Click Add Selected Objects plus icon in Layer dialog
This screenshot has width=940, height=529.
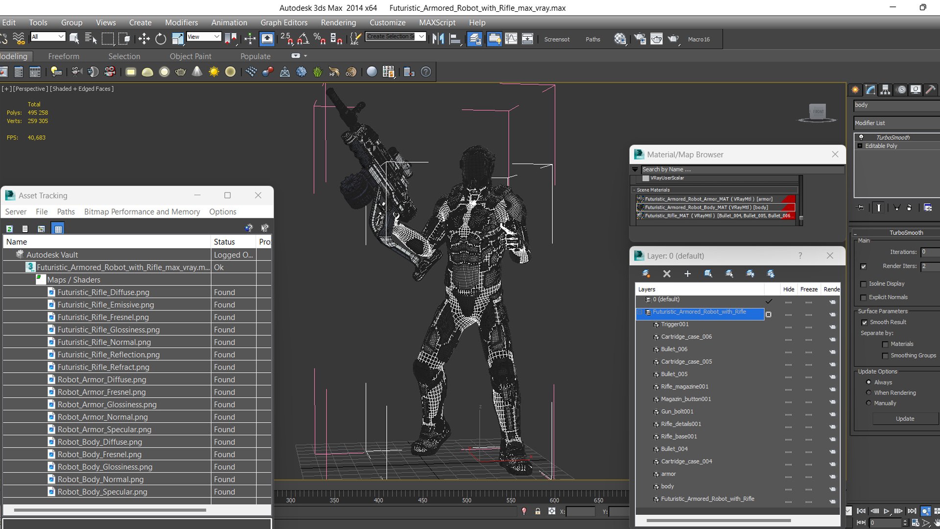pos(687,274)
